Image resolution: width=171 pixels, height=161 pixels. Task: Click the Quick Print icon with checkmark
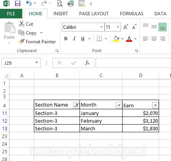click(x=71, y=3)
